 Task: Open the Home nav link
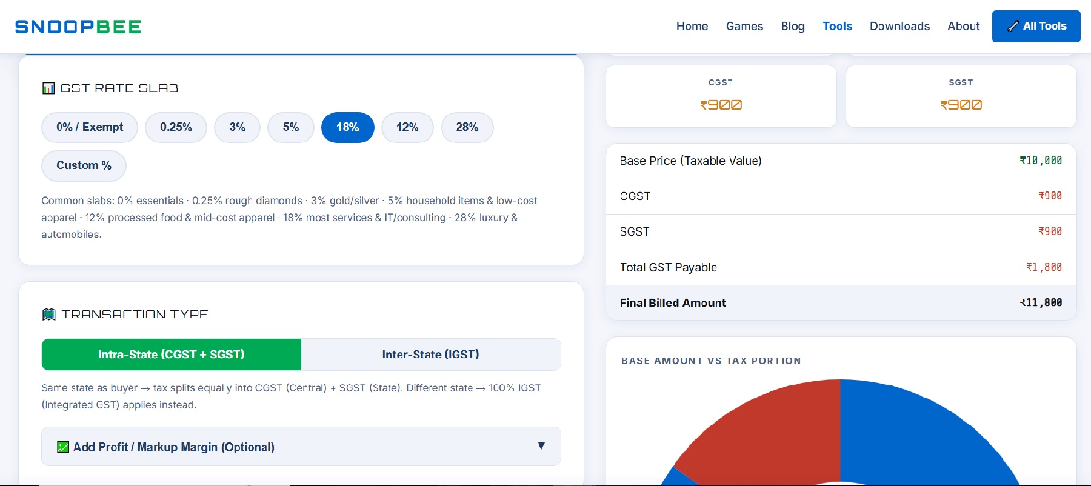pos(692,26)
